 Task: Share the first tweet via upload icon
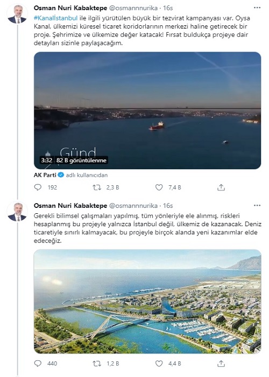(x=221, y=187)
